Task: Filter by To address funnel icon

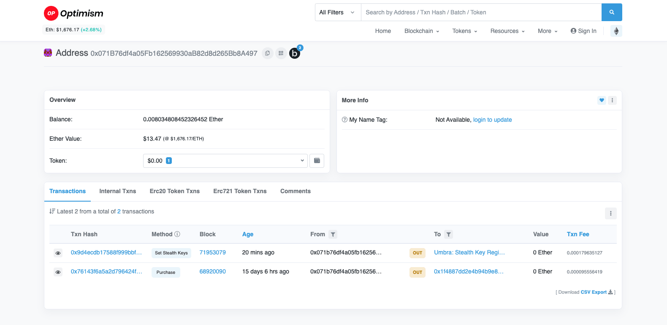Action: [448, 234]
